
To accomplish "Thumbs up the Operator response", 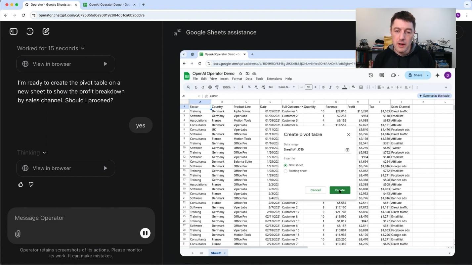I will coord(21,185).
